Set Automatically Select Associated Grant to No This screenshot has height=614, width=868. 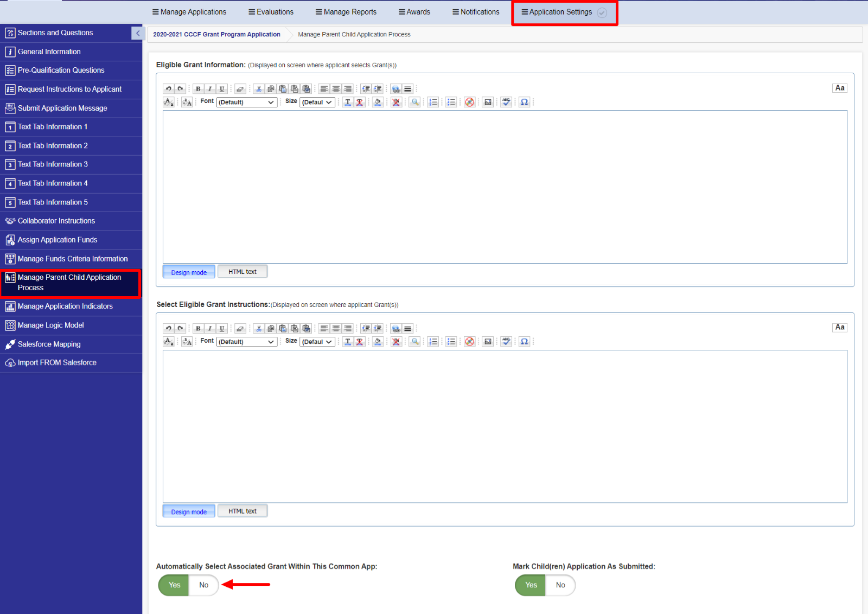[203, 585]
